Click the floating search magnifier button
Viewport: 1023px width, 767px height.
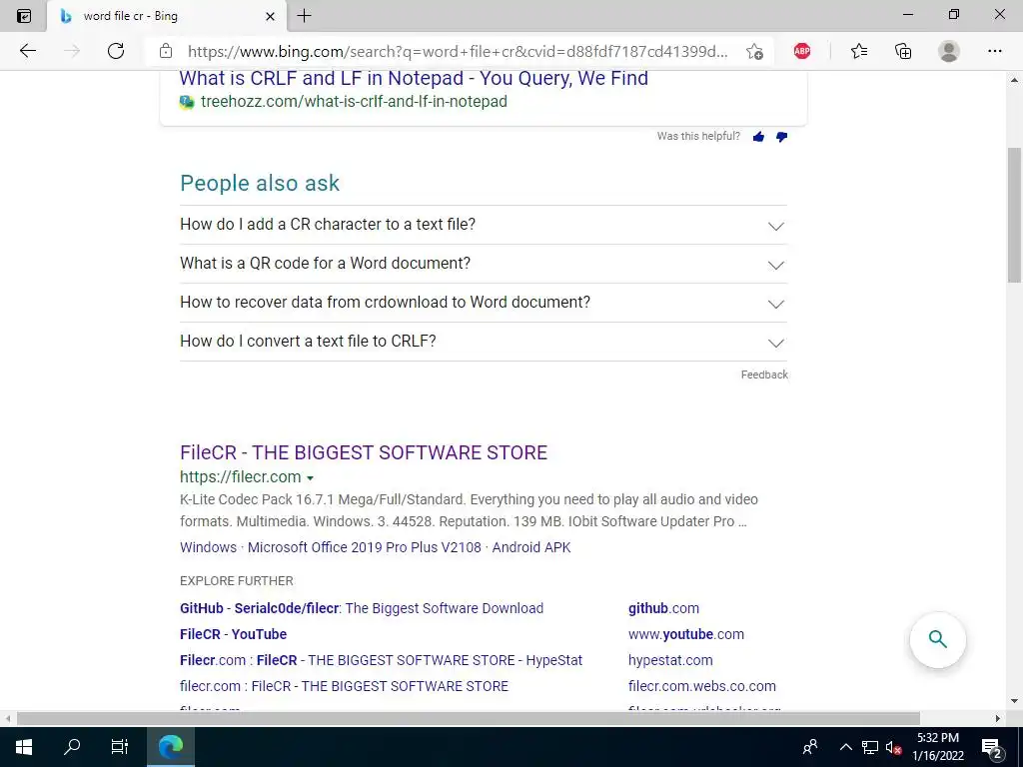(937, 639)
